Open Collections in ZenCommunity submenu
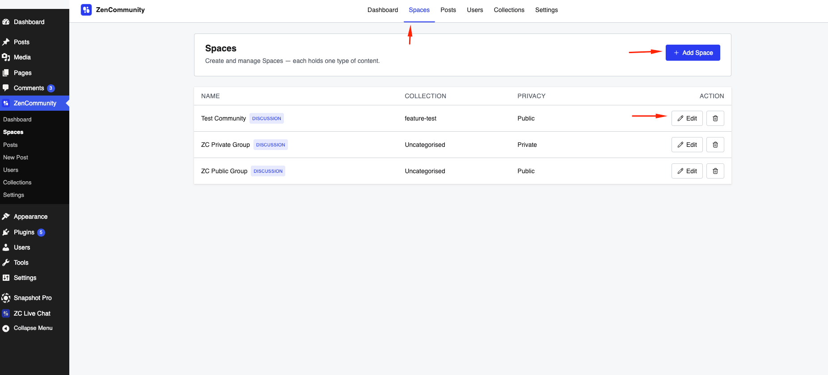The image size is (828, 375). [x=17, y=183]
